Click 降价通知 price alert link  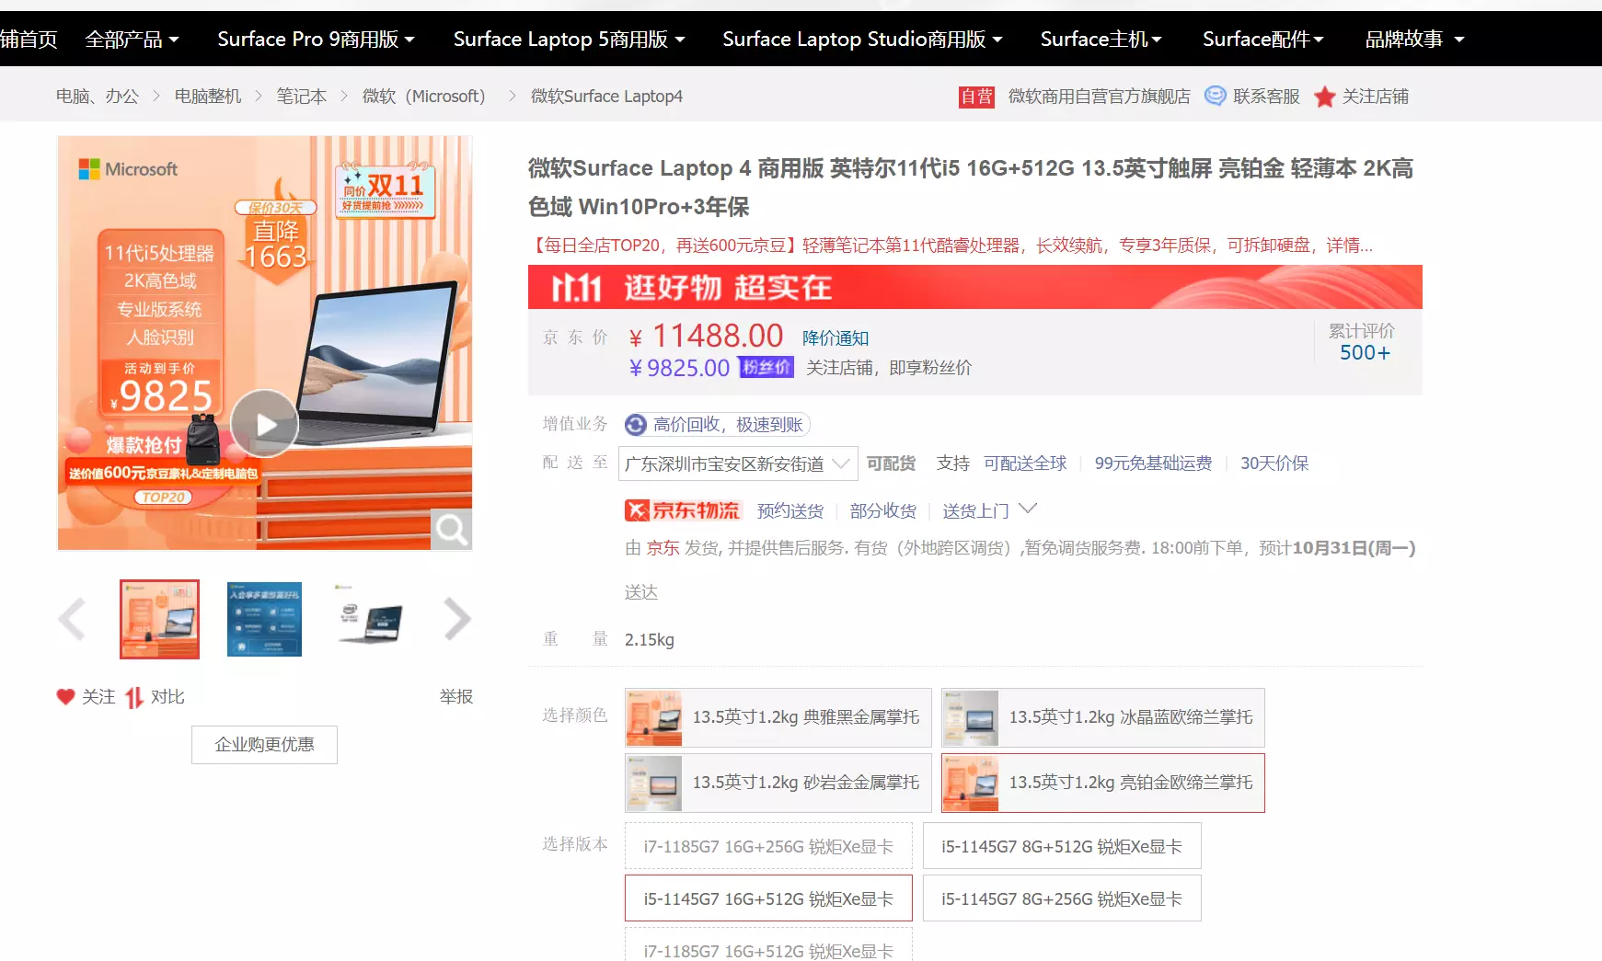point(836,338)
